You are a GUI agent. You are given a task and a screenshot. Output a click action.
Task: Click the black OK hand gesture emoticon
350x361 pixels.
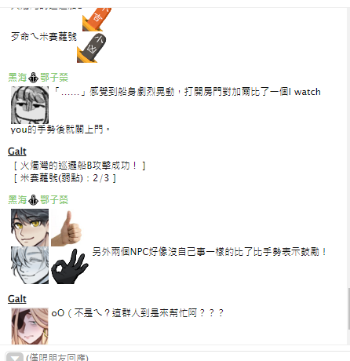70,266
